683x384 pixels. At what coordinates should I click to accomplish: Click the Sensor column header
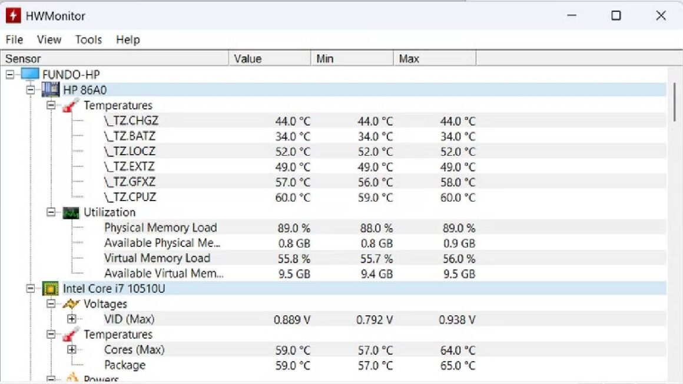(x=115, y=59)
